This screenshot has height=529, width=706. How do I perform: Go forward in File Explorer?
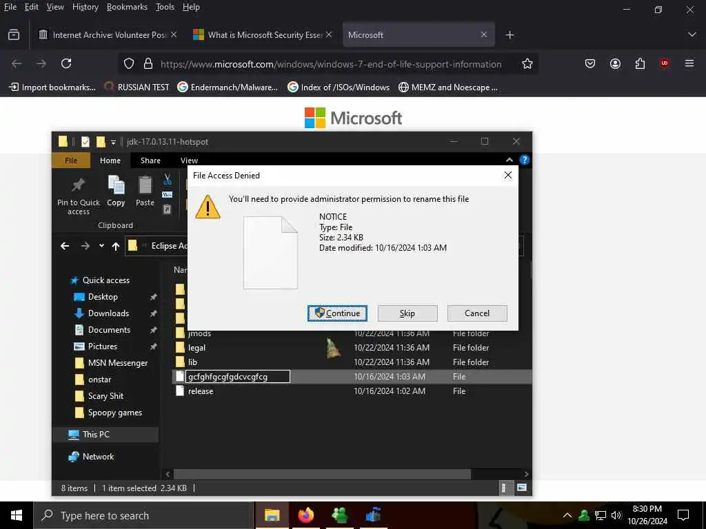coord(85,246)
